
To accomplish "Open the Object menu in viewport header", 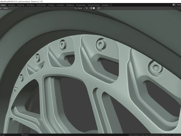I will tap(6, 8).
